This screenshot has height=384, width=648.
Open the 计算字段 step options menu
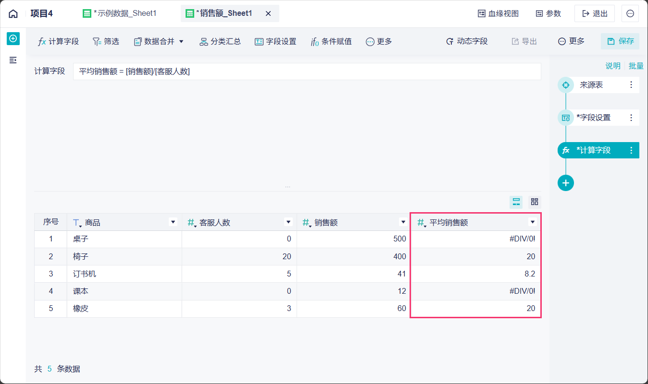(631, 150)
